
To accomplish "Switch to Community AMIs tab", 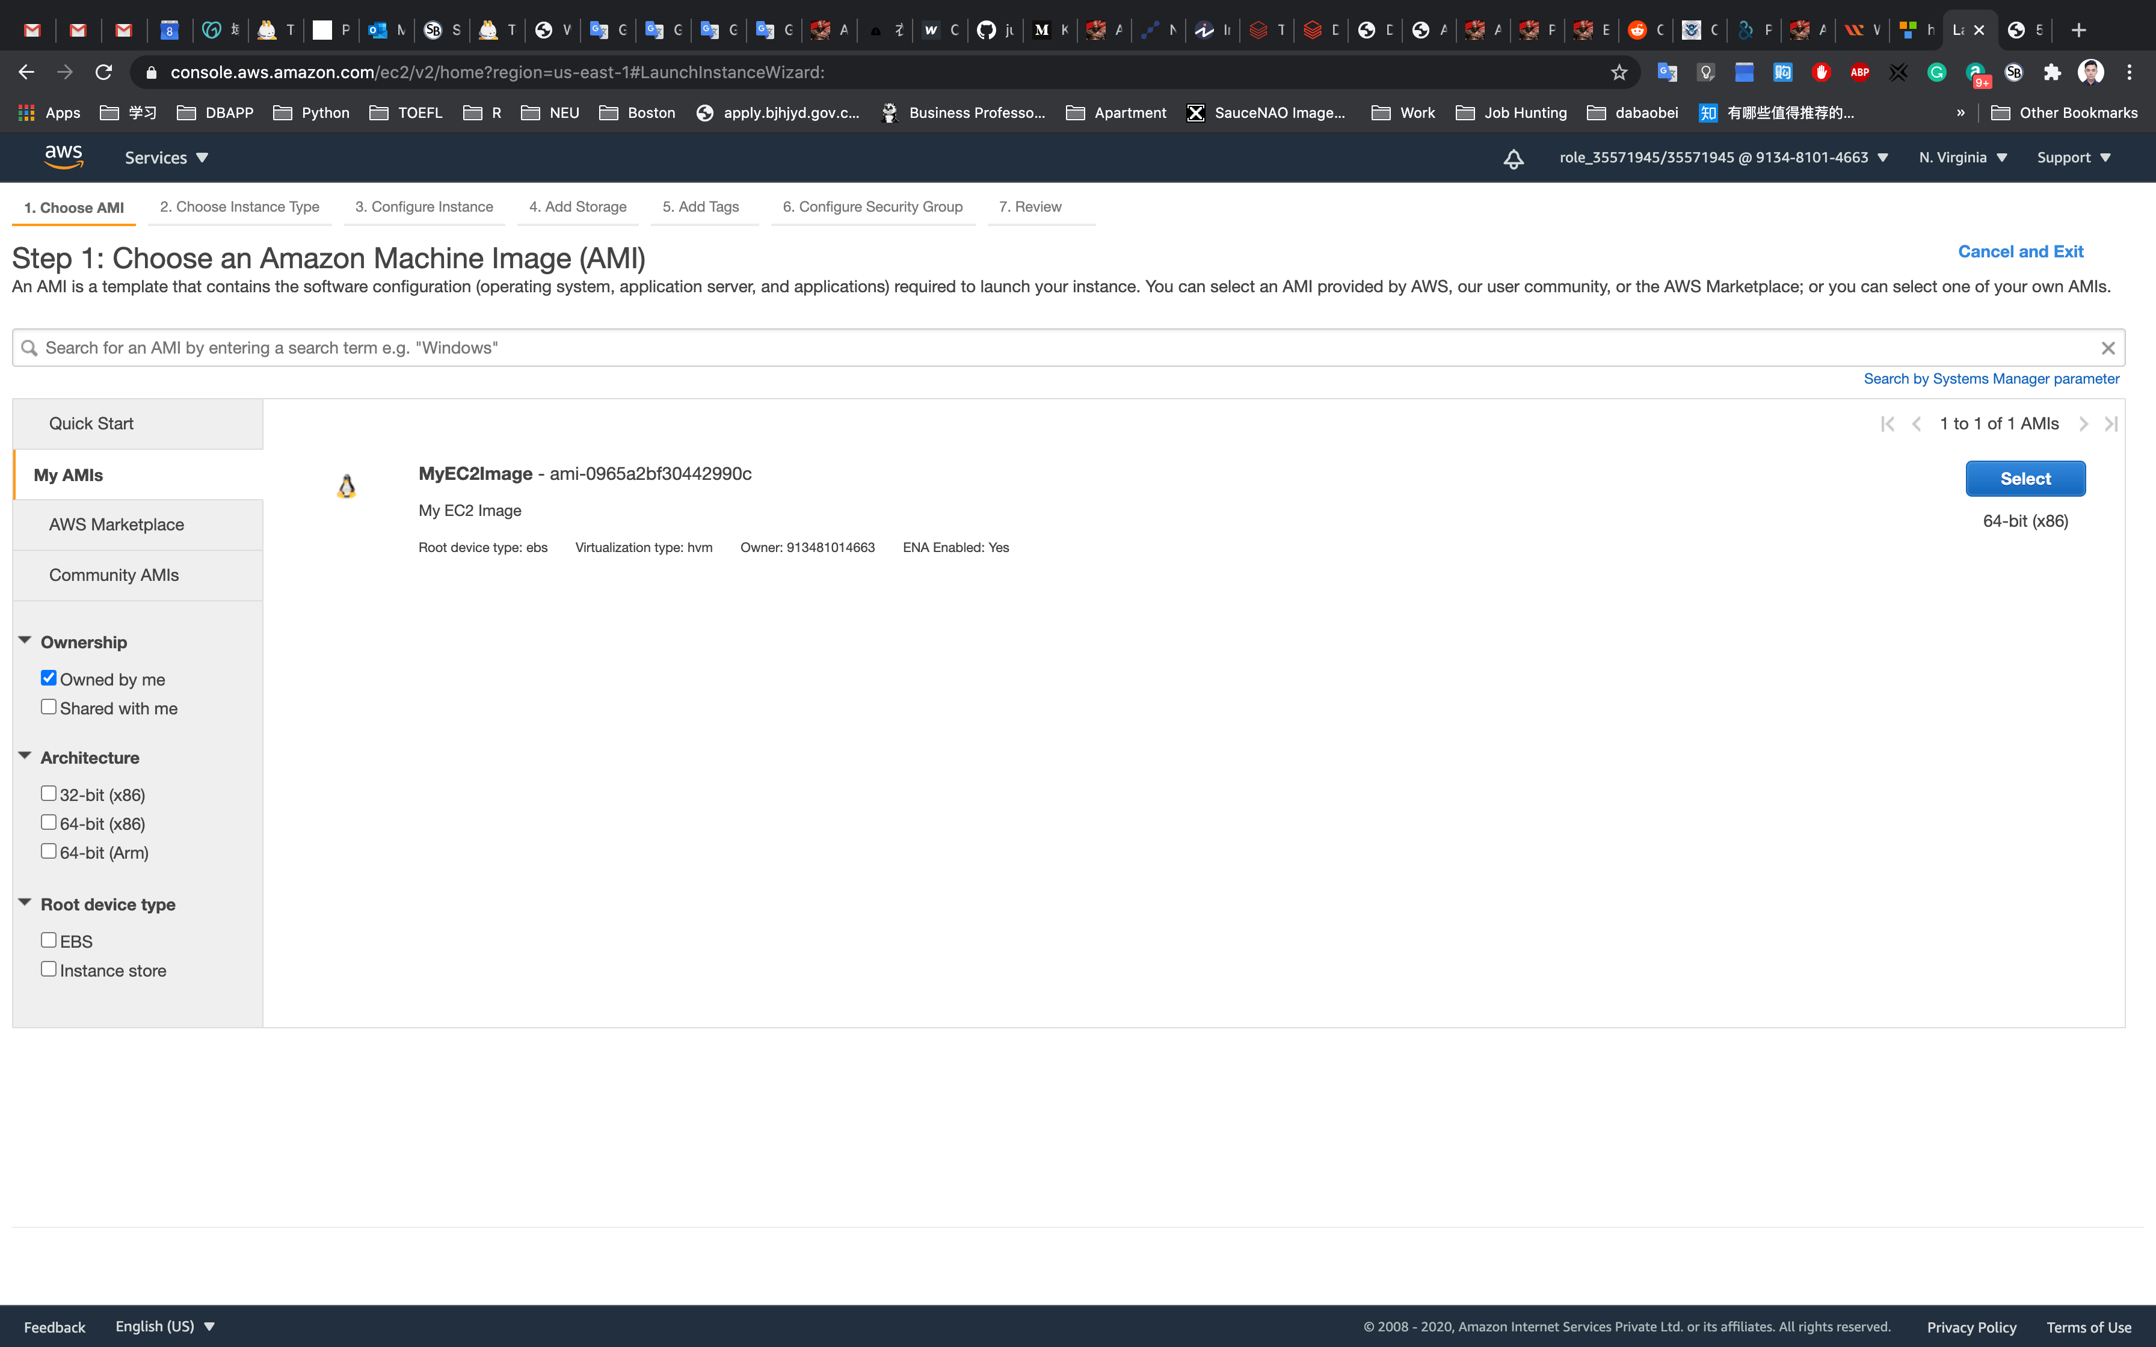I will (114, 575).
